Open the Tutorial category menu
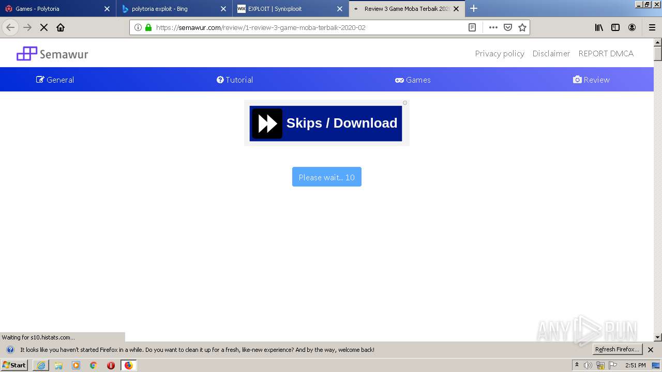 (x=235, y=80)
